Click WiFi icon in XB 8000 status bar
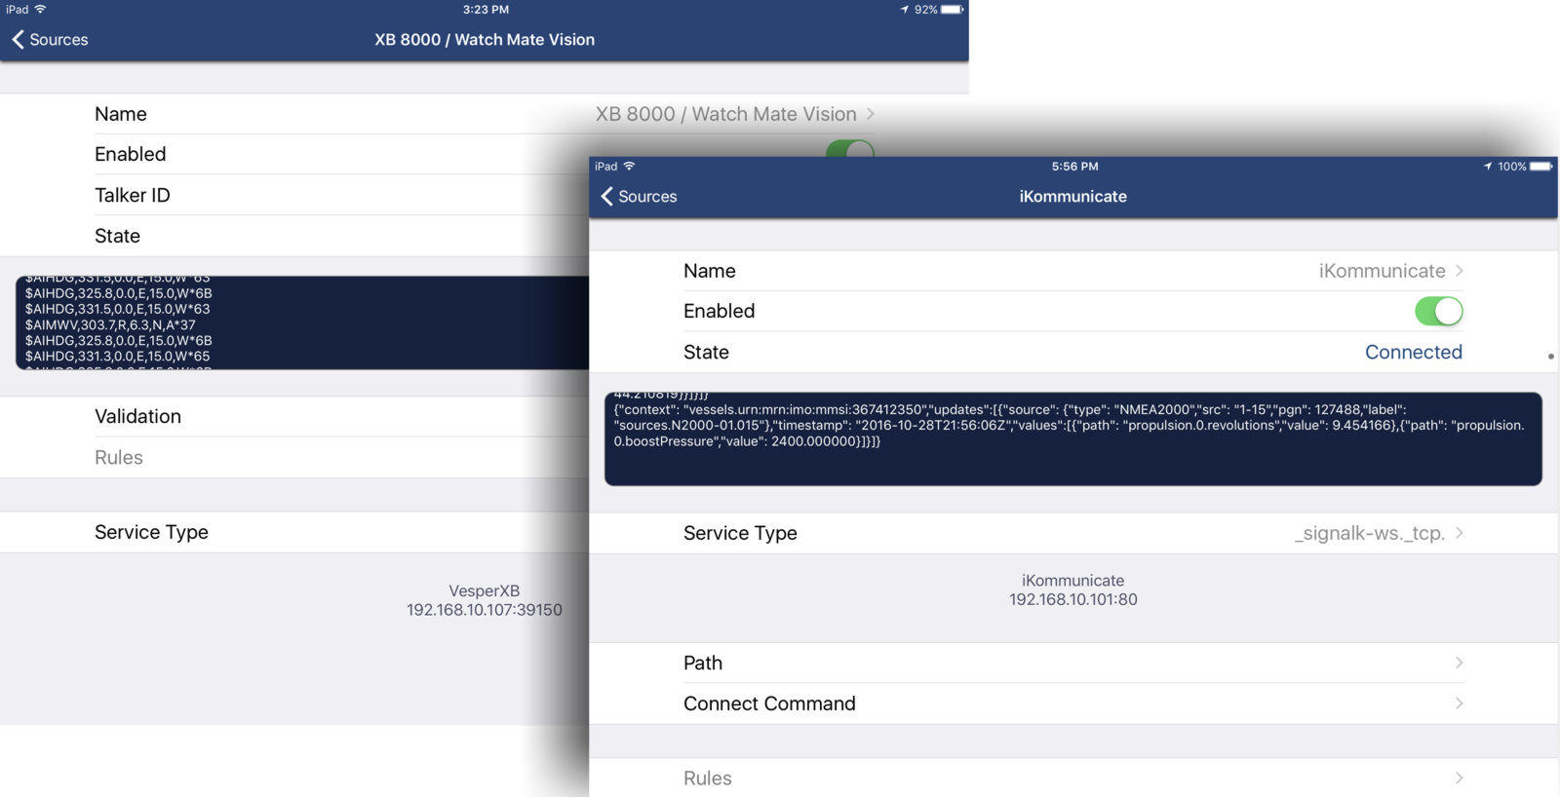This screenshot has height=797, width=1560. coord(40,9)
